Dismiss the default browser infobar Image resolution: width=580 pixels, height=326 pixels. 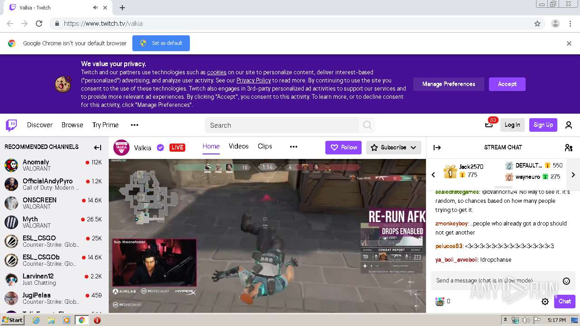coord(569,43)
